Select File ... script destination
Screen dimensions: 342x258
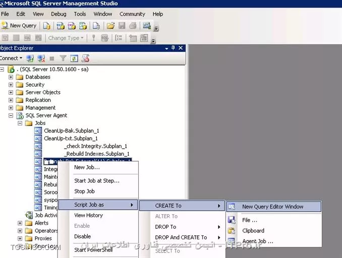274,220
